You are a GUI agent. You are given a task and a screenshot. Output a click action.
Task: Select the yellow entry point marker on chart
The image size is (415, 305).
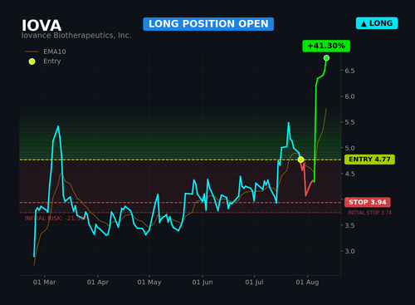[301, 160]
